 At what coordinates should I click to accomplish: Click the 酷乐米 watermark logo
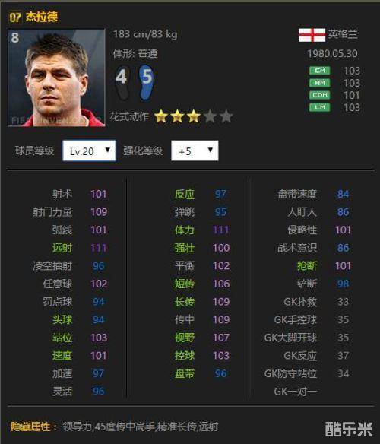coord(349,429)
